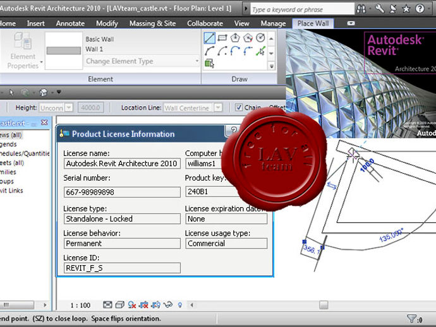Toggle Shadows off icon in view bar
436x327 pixels.
pyautogui.click(x=132, y=305)
